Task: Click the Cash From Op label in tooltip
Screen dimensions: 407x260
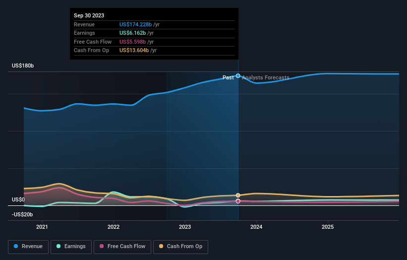Action: click(x=91, y=51)
